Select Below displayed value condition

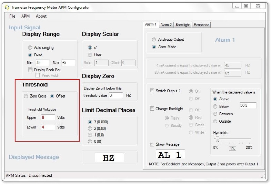[x=215, y=106]
